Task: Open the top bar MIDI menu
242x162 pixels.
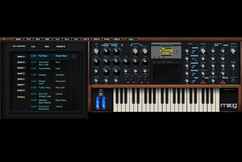Action: pyautogui.click(x=47, y=39)
